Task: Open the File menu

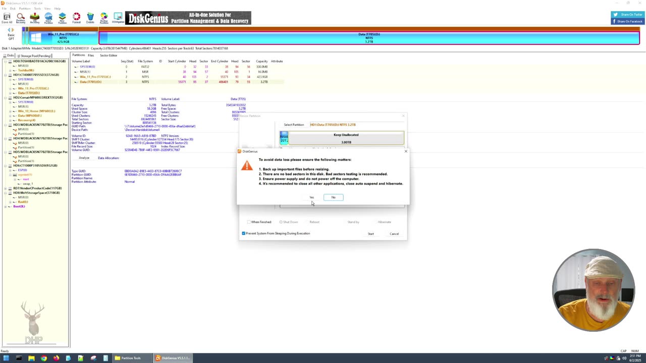Action: (x=4, y=9)
